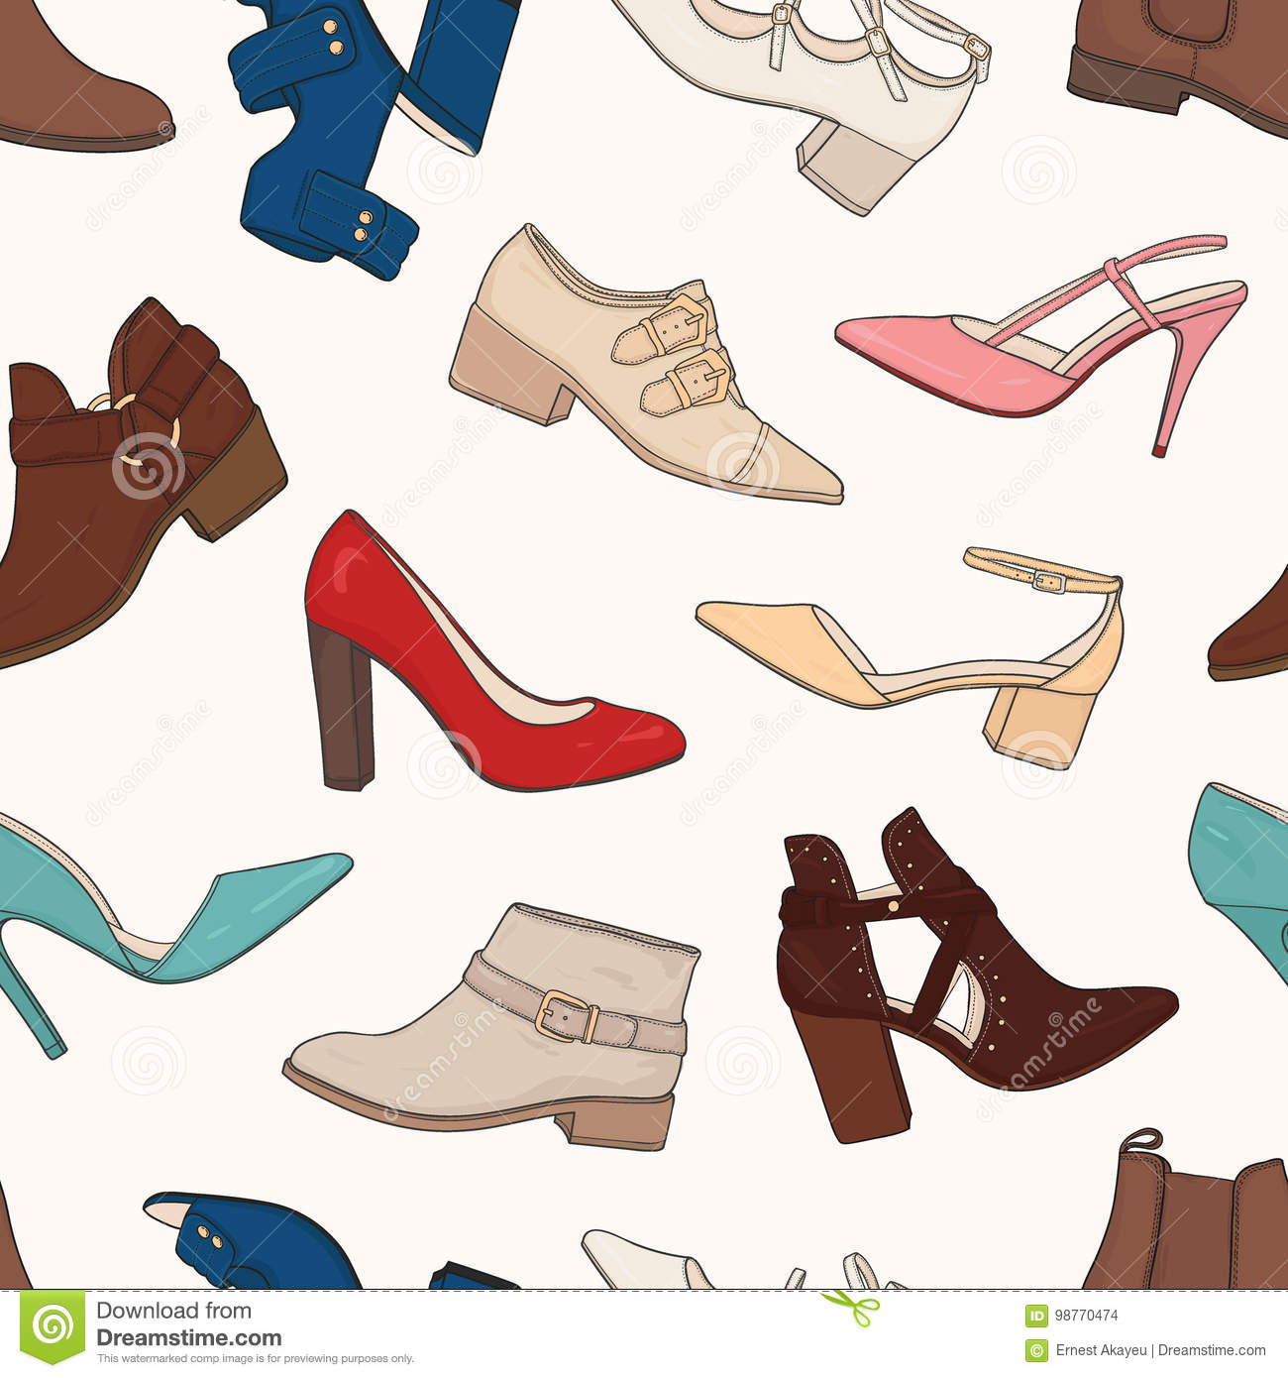The width and height of the screenshot is (1288, 1378).
Task: Click the watermarked comp image disclaimer text
Action: [255, 1359]
